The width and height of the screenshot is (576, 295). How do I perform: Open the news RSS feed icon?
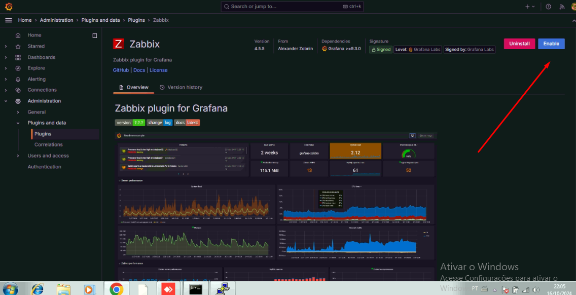tap(562, 7)
